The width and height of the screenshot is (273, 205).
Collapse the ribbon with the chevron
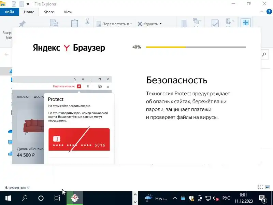pyautogui.click(x=262, y=12)
